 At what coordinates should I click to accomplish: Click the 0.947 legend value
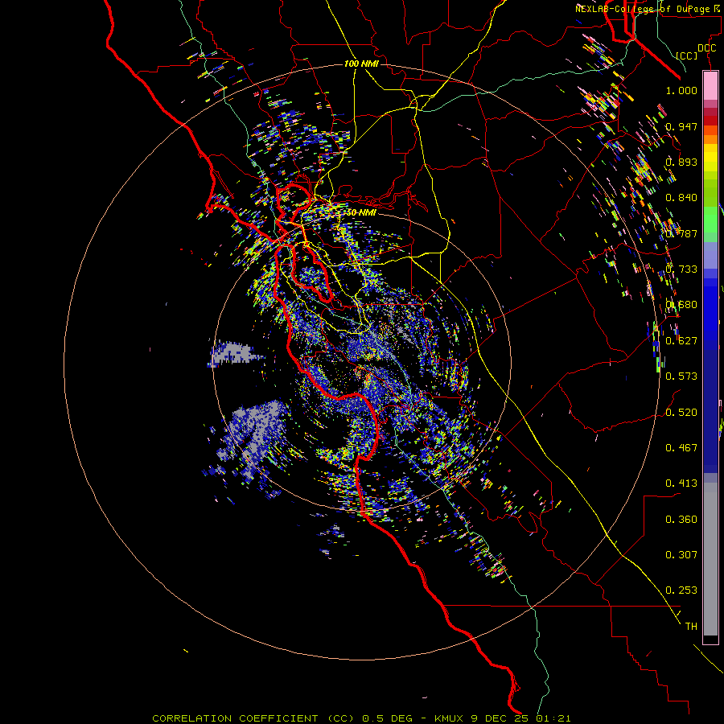pyautogui.click(x=681, y=126)
